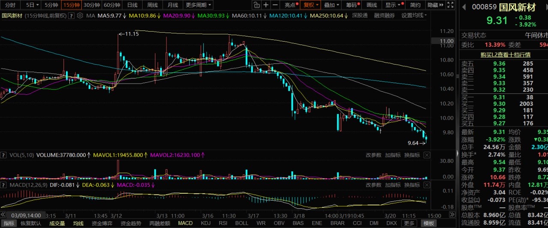Expand 更多周期 dropdown
This screenshot has height=228, width=548.
click(x=199, y=5)
